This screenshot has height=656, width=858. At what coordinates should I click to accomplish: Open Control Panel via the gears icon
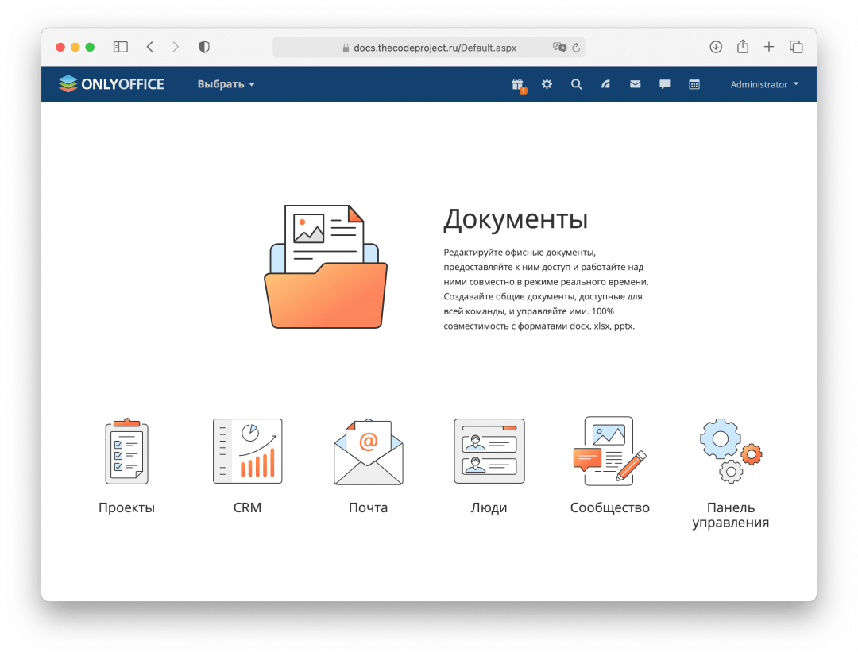730,450
